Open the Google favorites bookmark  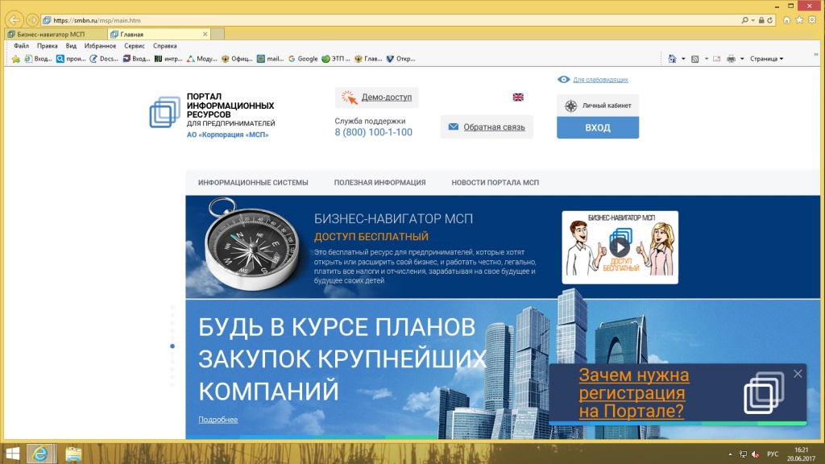click(x=303, y=59)
